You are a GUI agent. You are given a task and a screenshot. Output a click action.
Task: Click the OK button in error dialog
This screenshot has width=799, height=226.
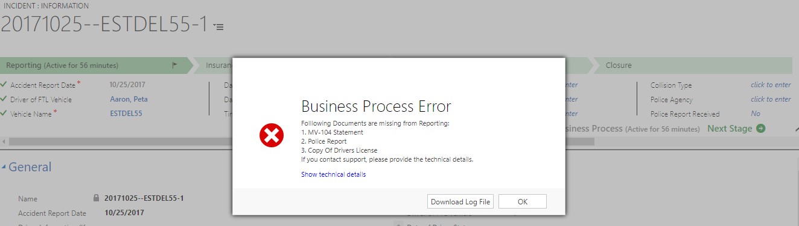point(523,202)
